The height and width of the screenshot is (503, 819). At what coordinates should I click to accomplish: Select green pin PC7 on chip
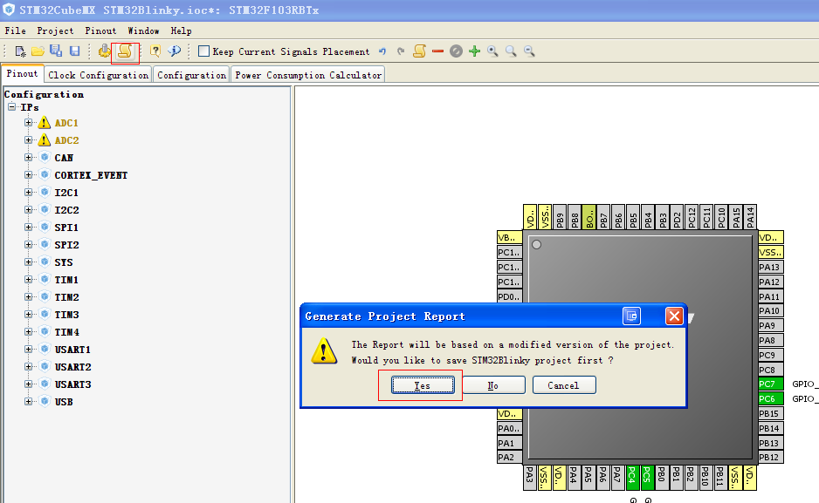point(770,384)
